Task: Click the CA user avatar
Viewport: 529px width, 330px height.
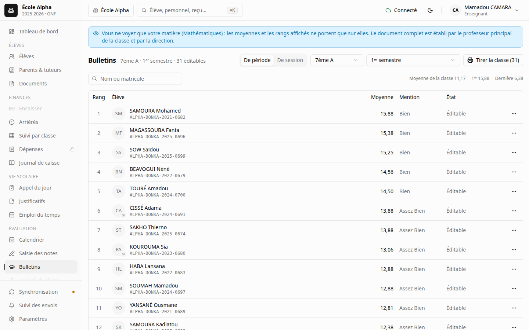Action: pyautogui.click(x=456, y=10)
